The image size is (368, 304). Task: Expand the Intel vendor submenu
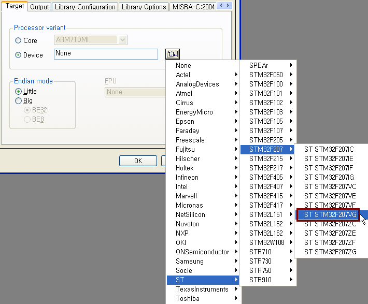pos(203,187)
